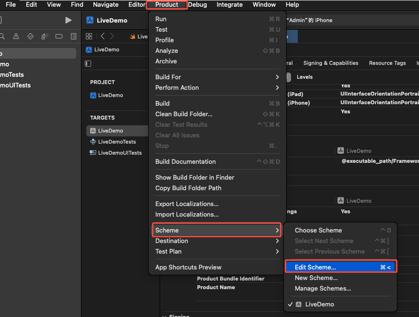The image size is (419, 317).
Task: Expand the Scheme submenu
Action: [x=217, y=230]
